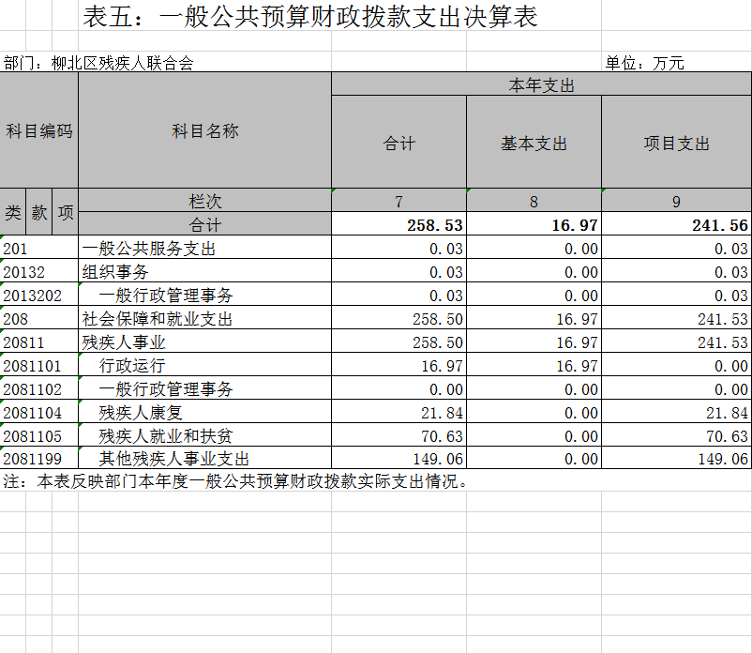752x653 pixels.
Task: Click code cell 2013202
Action: coord(38,296)
